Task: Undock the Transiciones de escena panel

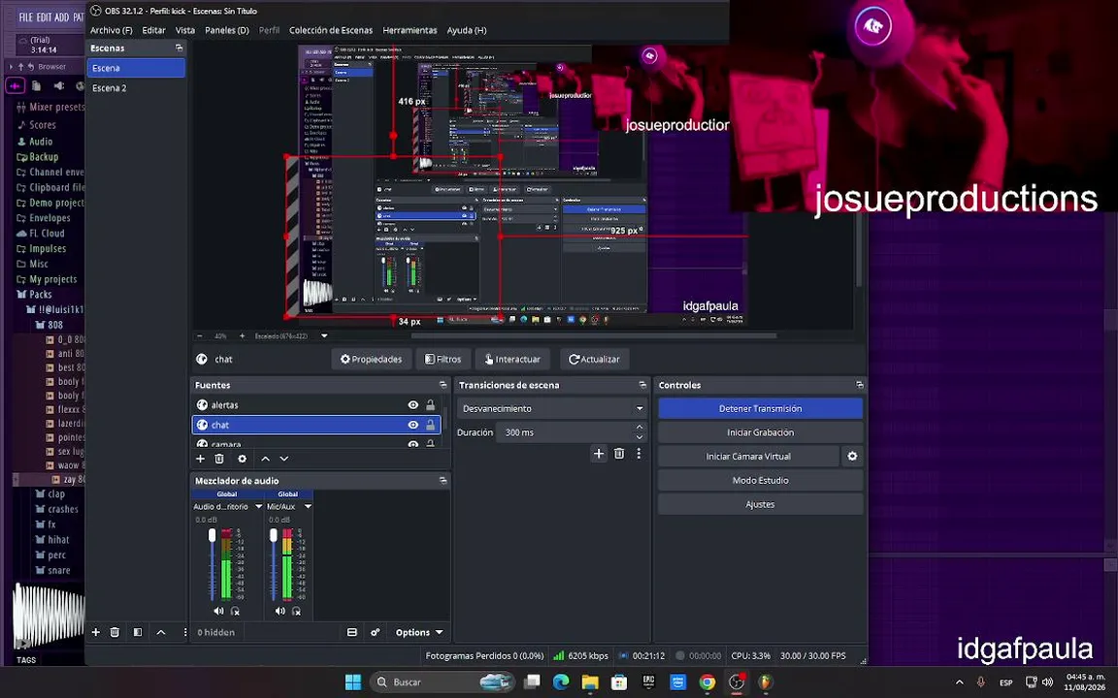Action: pyautogui.click(x=642, y=385)
